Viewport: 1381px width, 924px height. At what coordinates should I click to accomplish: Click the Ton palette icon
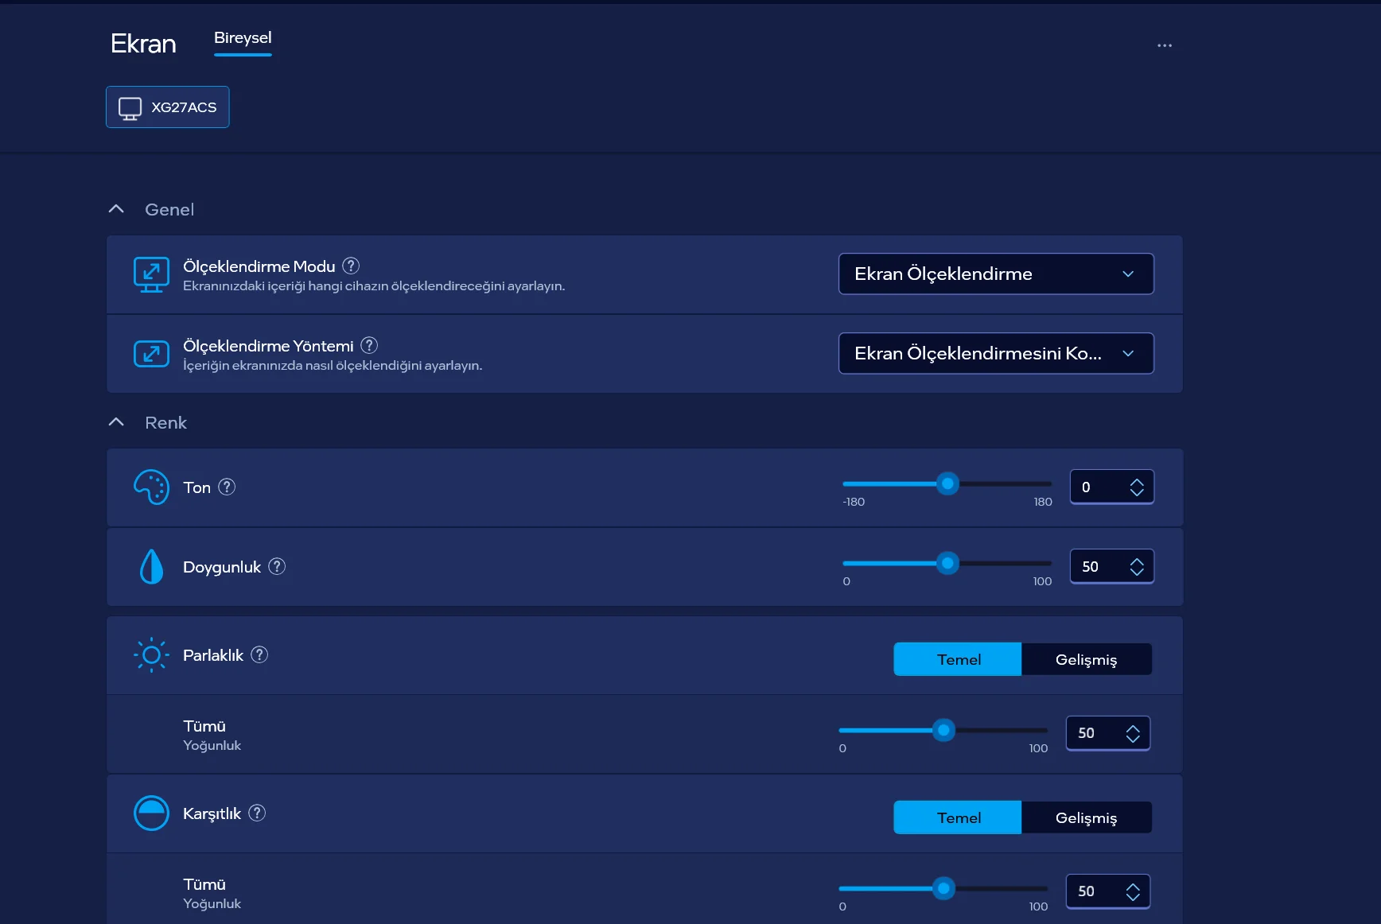tap(151, 487)
